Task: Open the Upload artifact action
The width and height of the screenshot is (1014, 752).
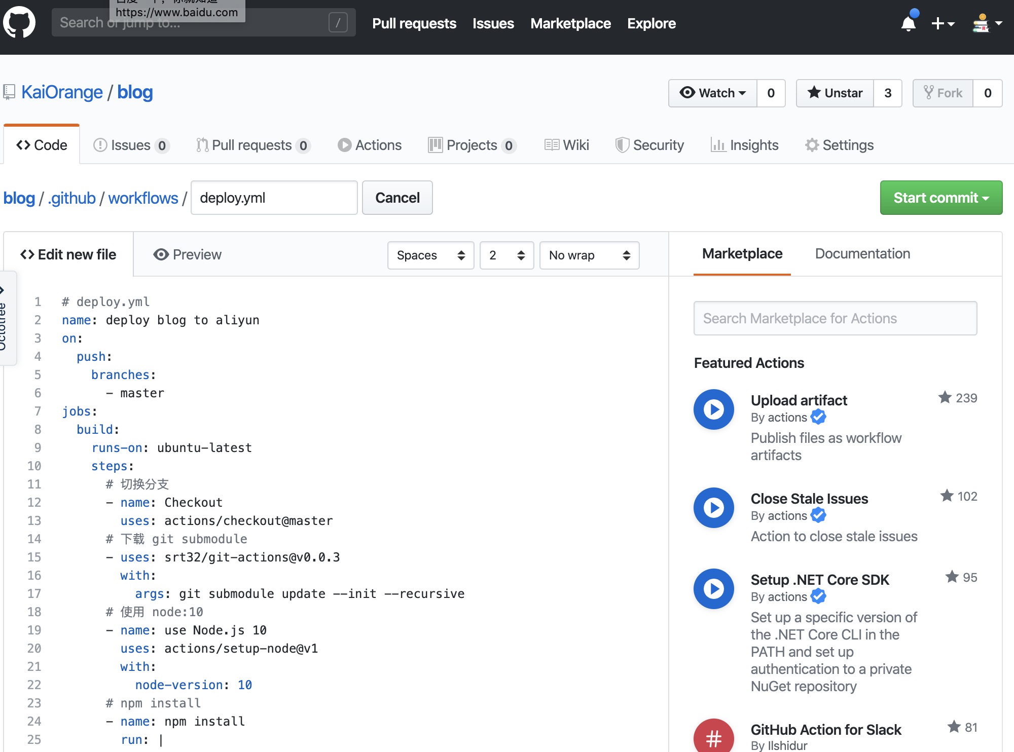Action: pos(799,400)
